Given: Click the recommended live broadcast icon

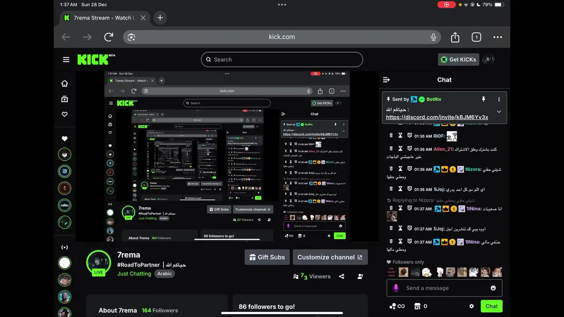Looking at the screenshot, I should point(65,247).
